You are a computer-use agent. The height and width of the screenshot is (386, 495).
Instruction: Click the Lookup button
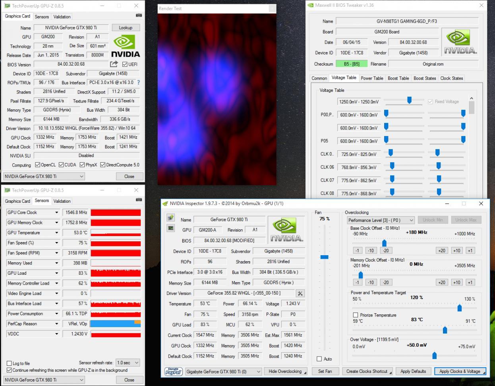[126, 28]
